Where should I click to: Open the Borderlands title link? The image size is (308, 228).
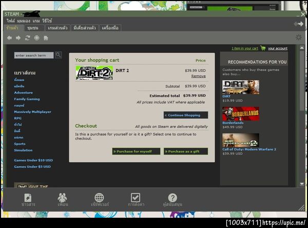(233, 123)
